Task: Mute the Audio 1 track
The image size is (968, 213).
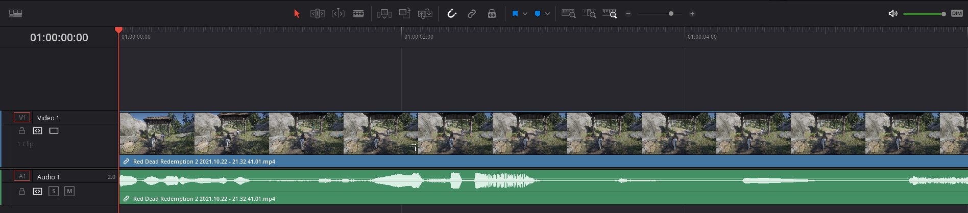Action: (69, 191)
